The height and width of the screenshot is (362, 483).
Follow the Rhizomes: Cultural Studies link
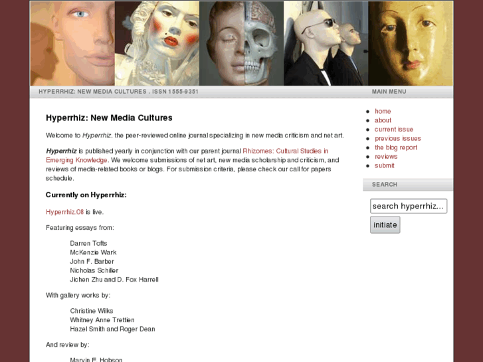point(285,151)
